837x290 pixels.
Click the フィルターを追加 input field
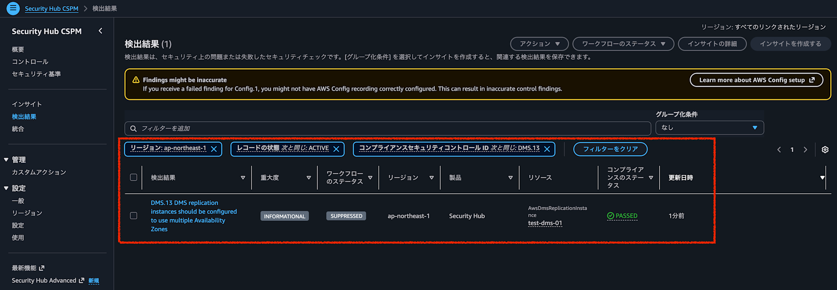388,128
